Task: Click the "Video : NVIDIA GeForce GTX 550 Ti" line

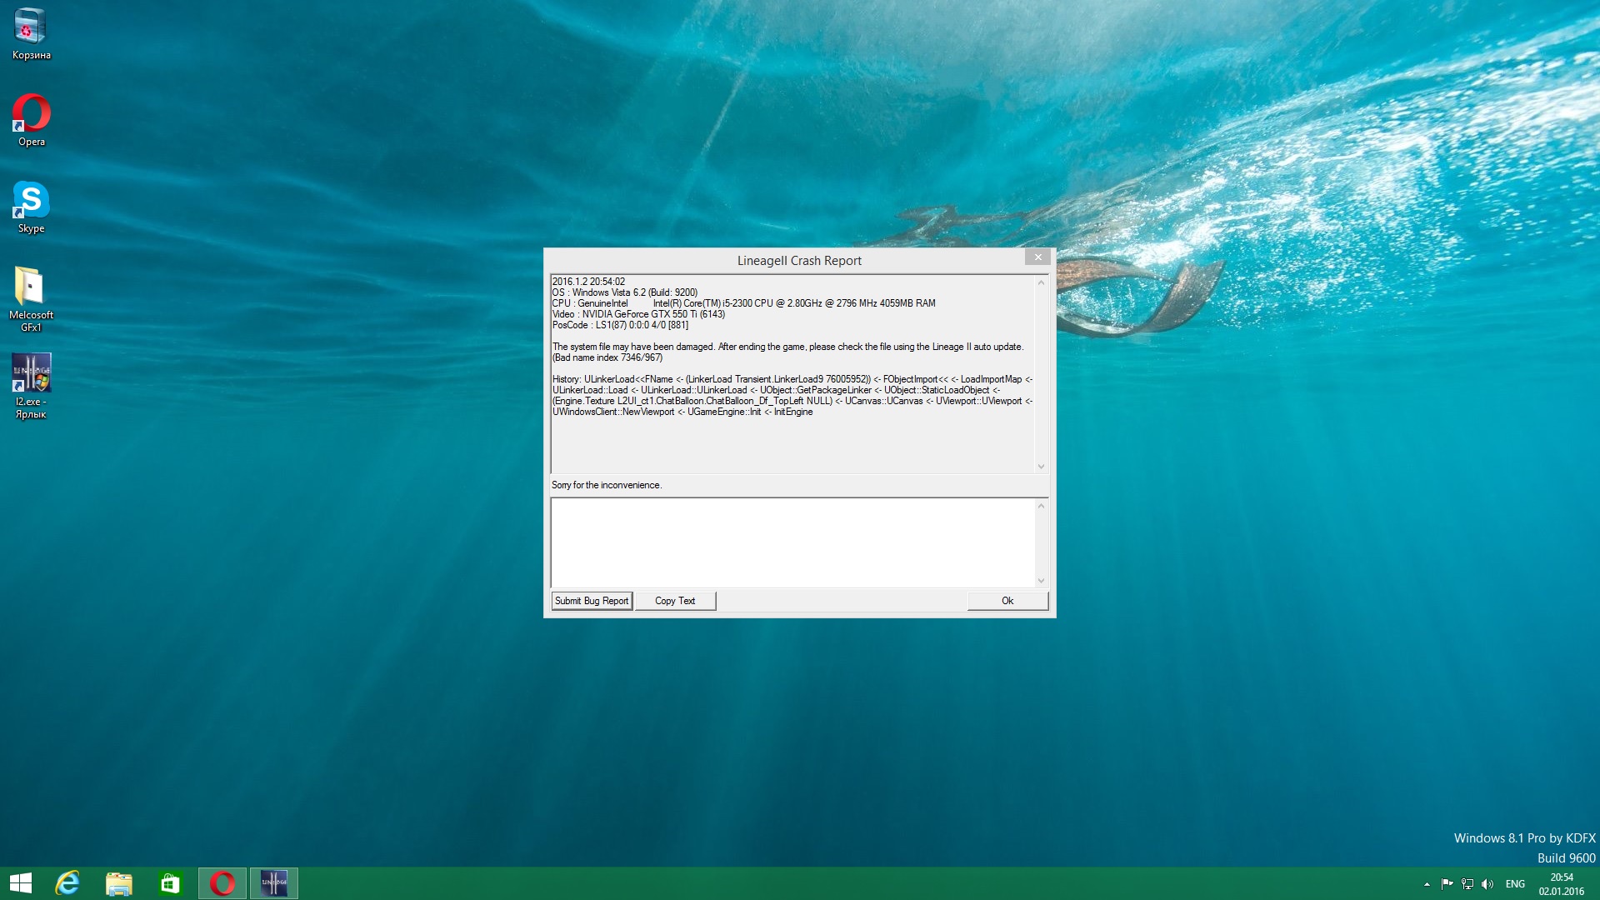Action: tap(638, 314)
